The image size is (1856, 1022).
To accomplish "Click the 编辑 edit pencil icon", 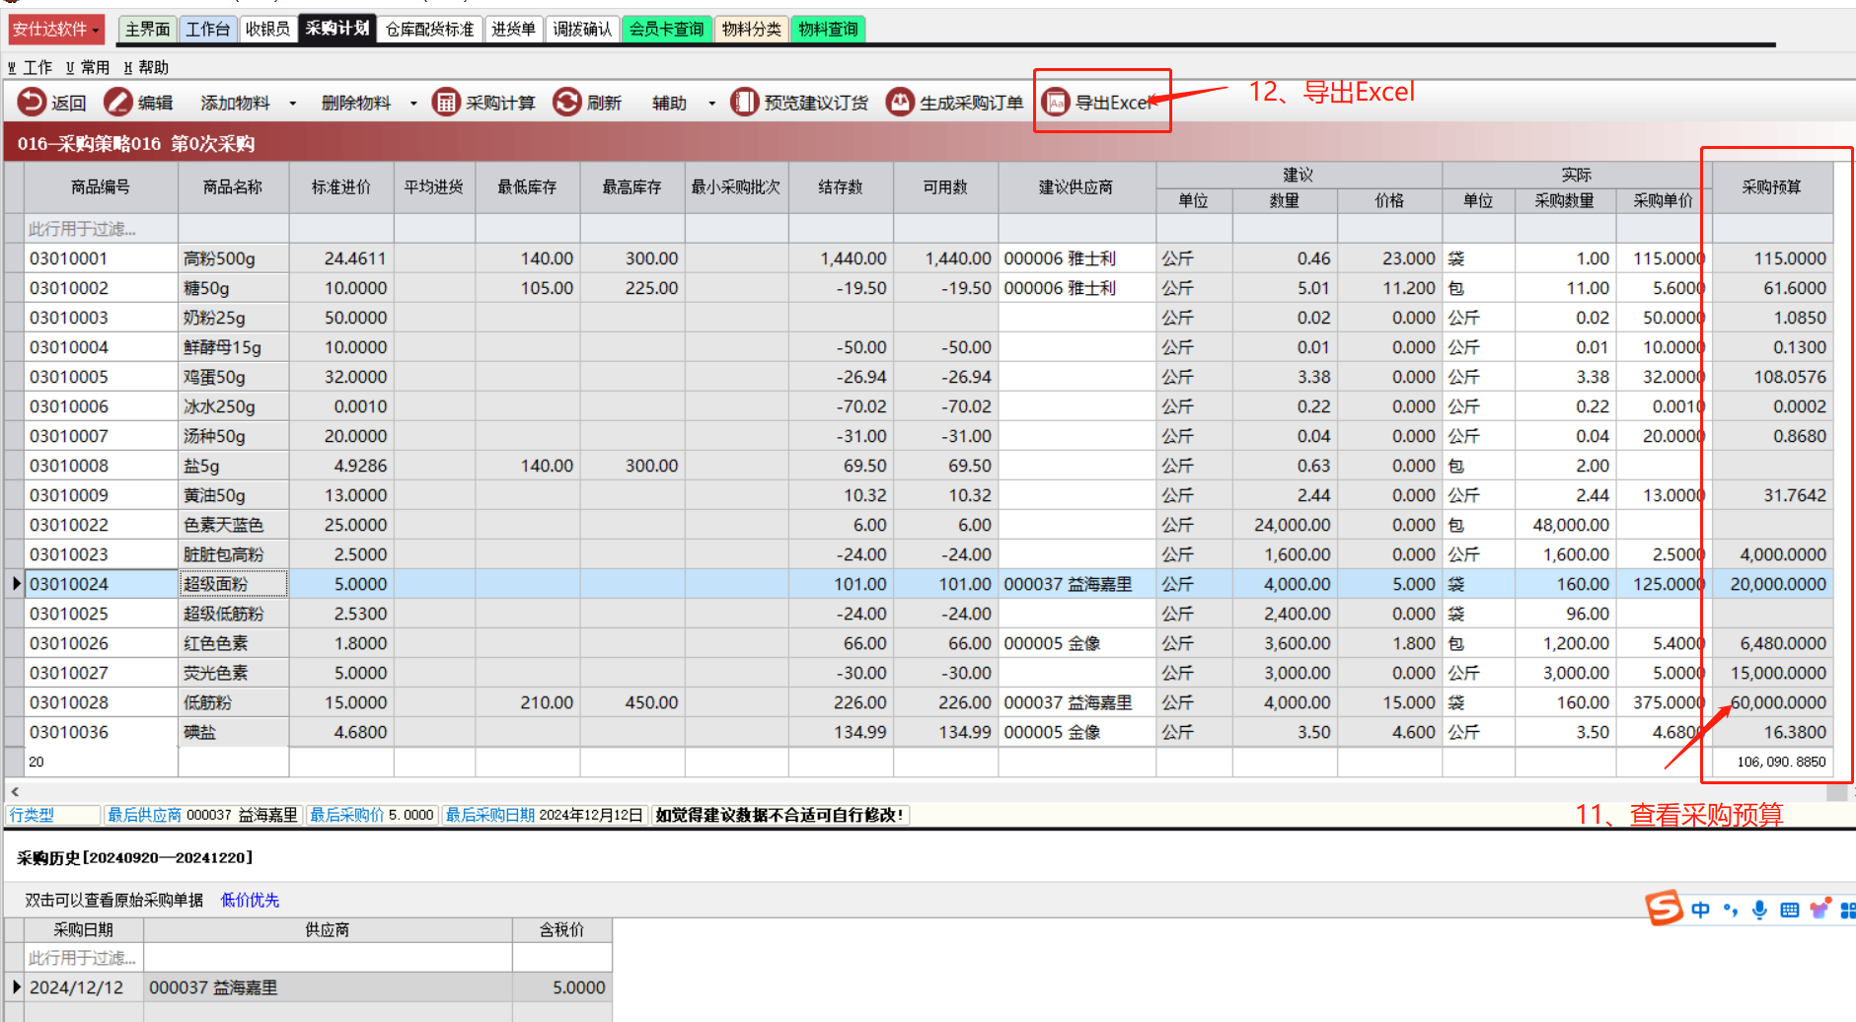I will [x=118, y=102].
